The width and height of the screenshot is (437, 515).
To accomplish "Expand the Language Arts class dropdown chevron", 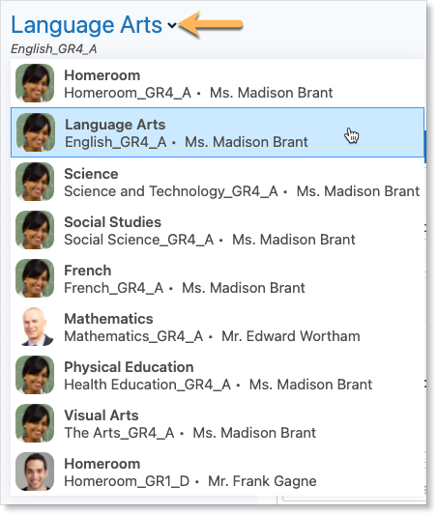I will tap(172, 25).
